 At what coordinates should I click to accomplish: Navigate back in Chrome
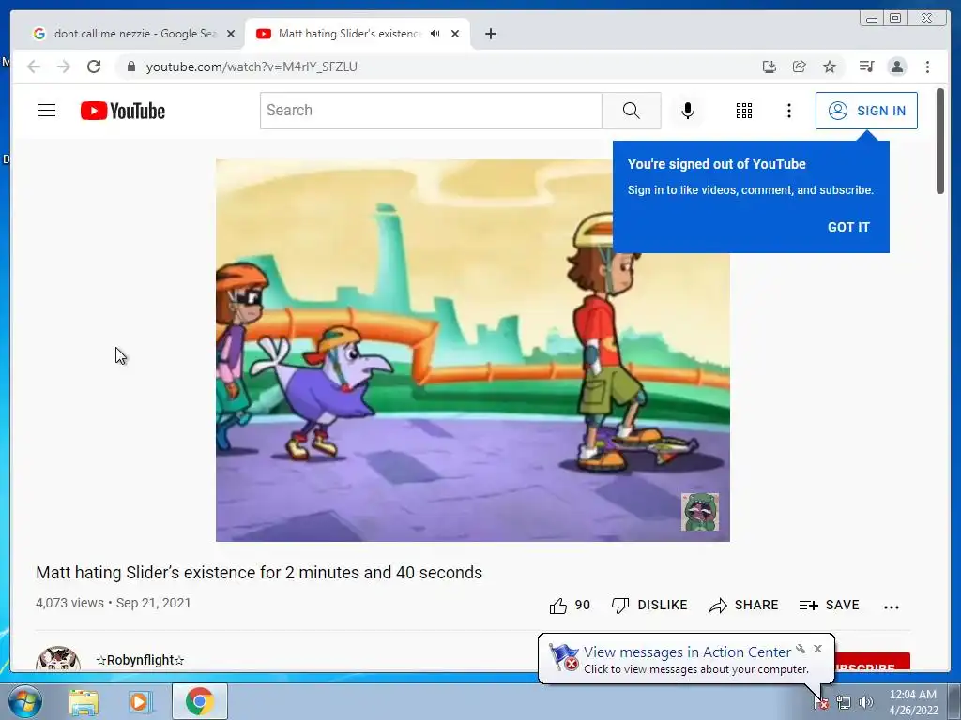[34, 67]
